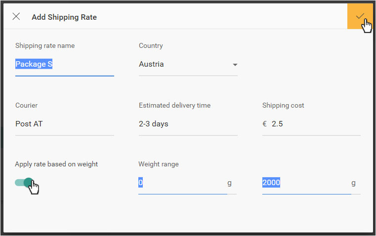Viewport: 376px width, 236px height.
Task: Click the Apply rate based on weight label
Action: tap(56, 164)
